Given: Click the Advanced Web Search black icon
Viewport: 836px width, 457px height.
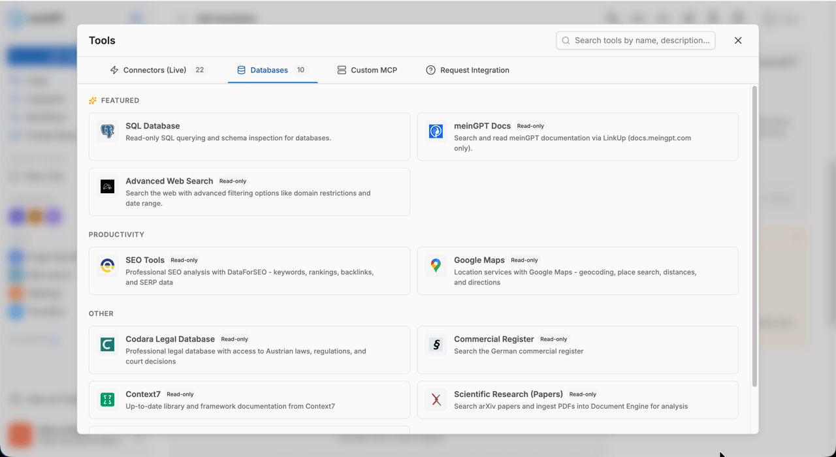Looking at the screenshot, I should pyautogui.click(x=108, y=187).
